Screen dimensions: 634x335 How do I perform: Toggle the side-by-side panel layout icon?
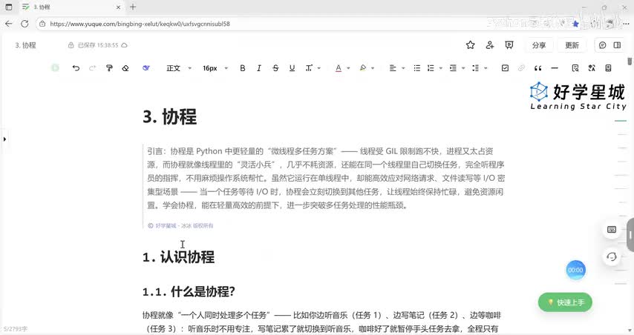pos(617,45)
